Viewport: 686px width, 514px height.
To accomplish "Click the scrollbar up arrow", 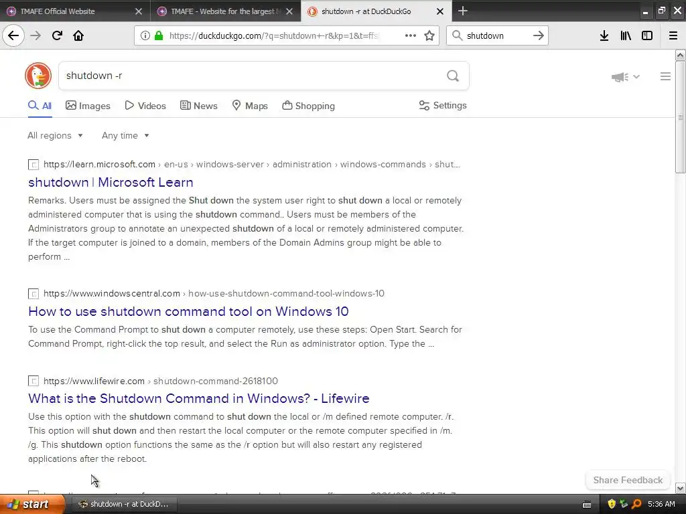I will (x=681, y=55).
